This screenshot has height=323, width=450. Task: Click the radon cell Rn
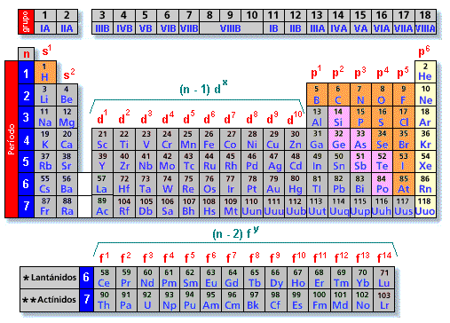pos(425,184)
